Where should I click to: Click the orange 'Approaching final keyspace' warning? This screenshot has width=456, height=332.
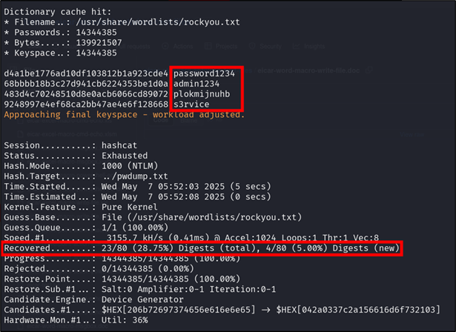(x=124, y=115)
